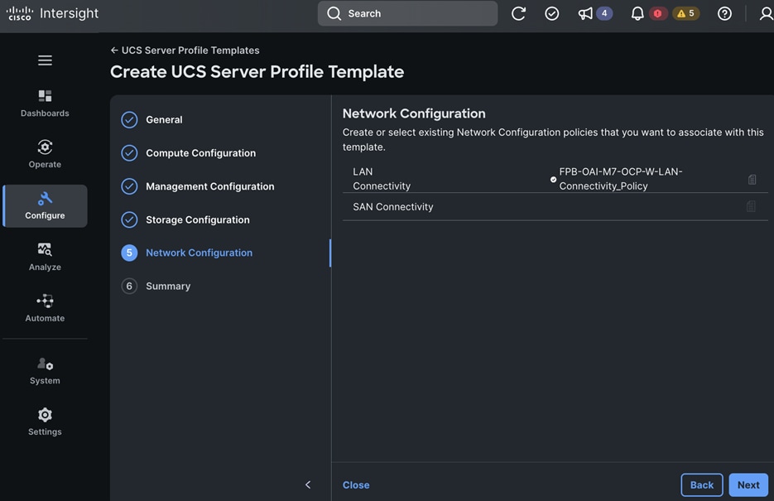Select policy icon for SAN Connectivity

coord(751,206)
